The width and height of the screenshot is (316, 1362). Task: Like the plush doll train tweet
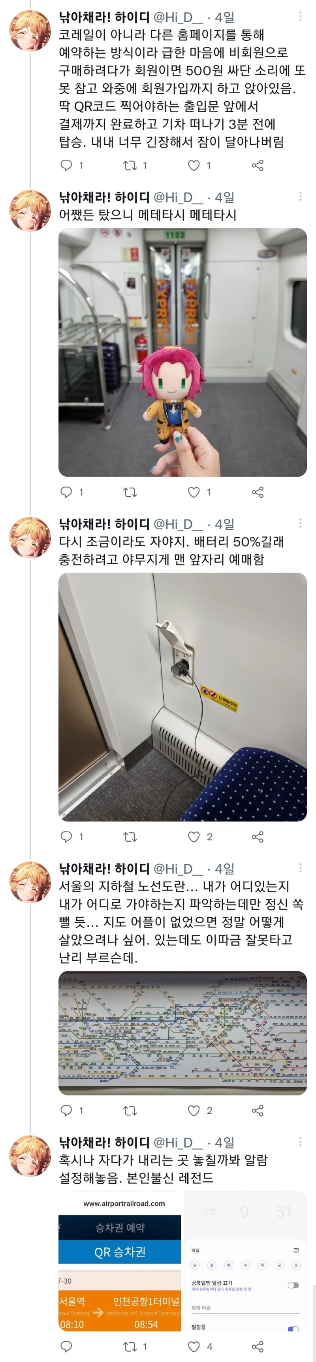tap(194, 492)
